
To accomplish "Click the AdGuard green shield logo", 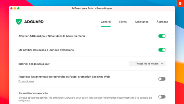I will 19,22.
